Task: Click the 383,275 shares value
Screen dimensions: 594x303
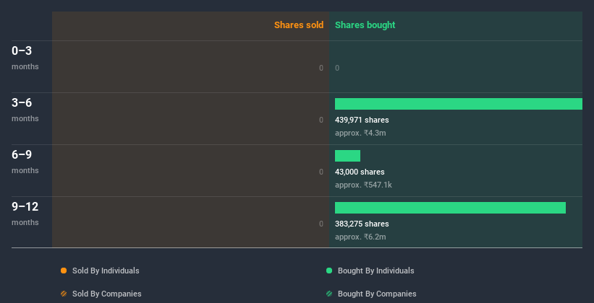Action: [362, 224]
